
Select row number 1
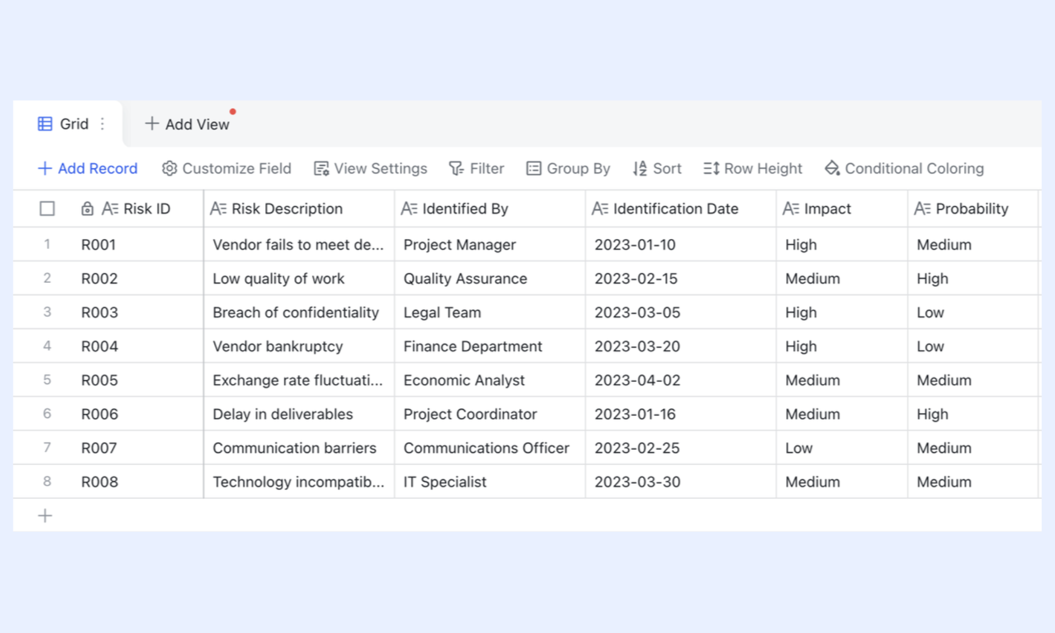point(47,244)
